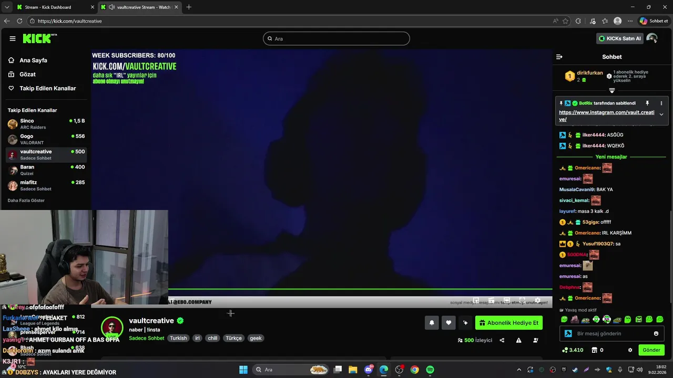This screenshot has height=378, width=673.
Task: Open the shop icon next to points
Action: (x=595, y=350)
